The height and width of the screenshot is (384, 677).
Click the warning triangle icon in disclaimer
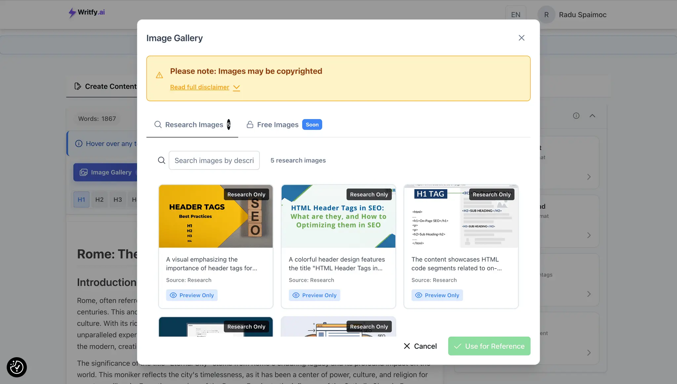[x=159, y=75]
